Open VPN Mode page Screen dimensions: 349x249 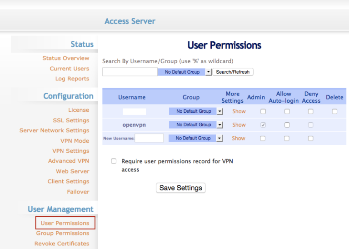click(75, 141)
